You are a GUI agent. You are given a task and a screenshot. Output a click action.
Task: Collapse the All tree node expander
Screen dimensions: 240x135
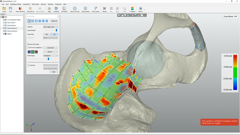(1, 17)
